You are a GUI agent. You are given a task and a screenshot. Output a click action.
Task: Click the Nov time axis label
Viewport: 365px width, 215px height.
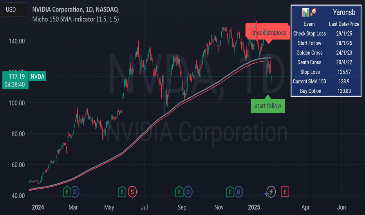tap(219, 207)
